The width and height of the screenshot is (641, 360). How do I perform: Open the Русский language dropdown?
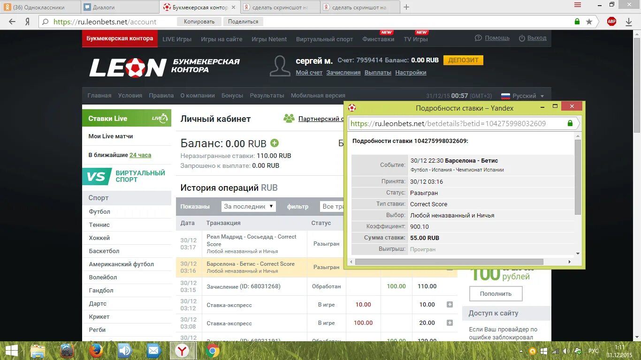[523, 96]
